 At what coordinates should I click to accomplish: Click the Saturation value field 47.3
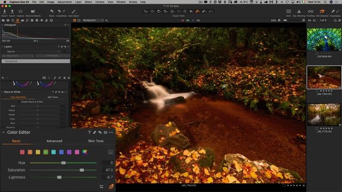click(x=108, y=170)
